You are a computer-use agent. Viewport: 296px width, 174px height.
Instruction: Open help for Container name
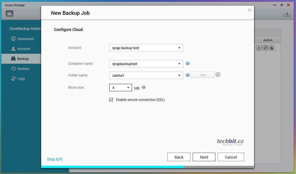point(188,63)
